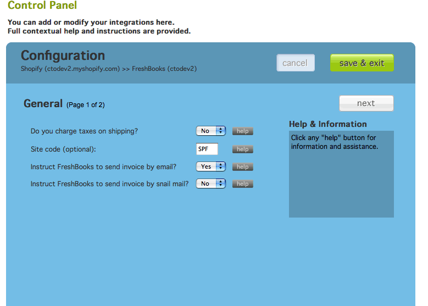The image size is (428, 306).
Task: Open the taxes on shipping dropdown
Action: tap(211, 131)
